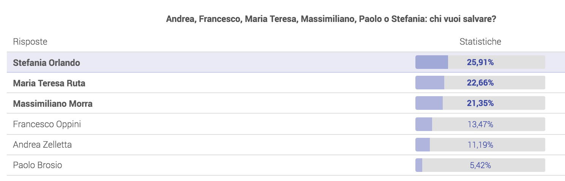Click the Risposte column header
Screen dimensions: 565x181
(x=30, y=42)
